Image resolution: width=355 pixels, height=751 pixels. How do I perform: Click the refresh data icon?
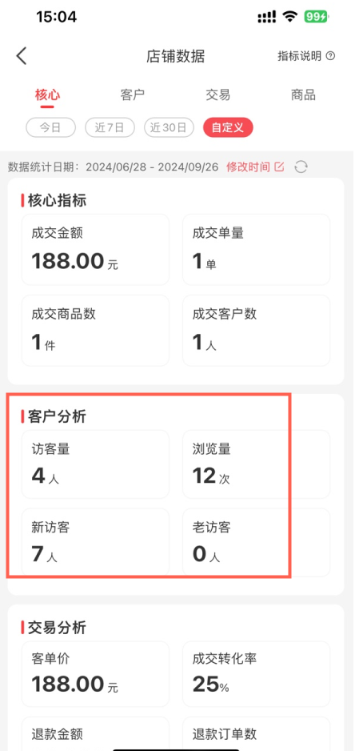tap(301, 167)
